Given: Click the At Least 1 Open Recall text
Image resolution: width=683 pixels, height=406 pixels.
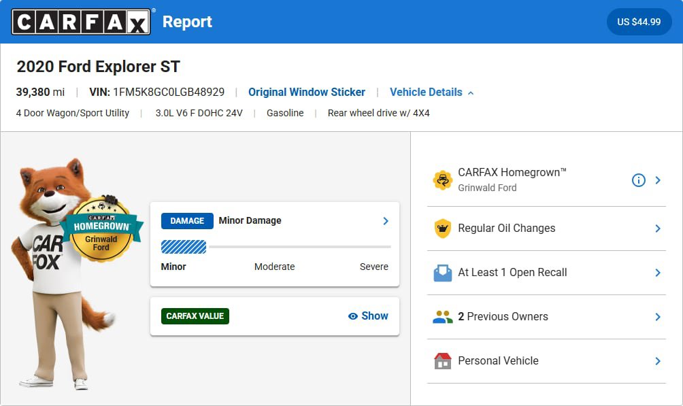Looking at the screenshot, I should click(x=512, y=273).
